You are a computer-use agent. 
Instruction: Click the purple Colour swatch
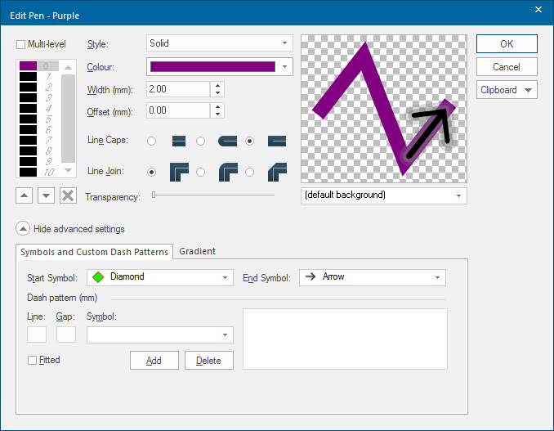coord(212,67)
